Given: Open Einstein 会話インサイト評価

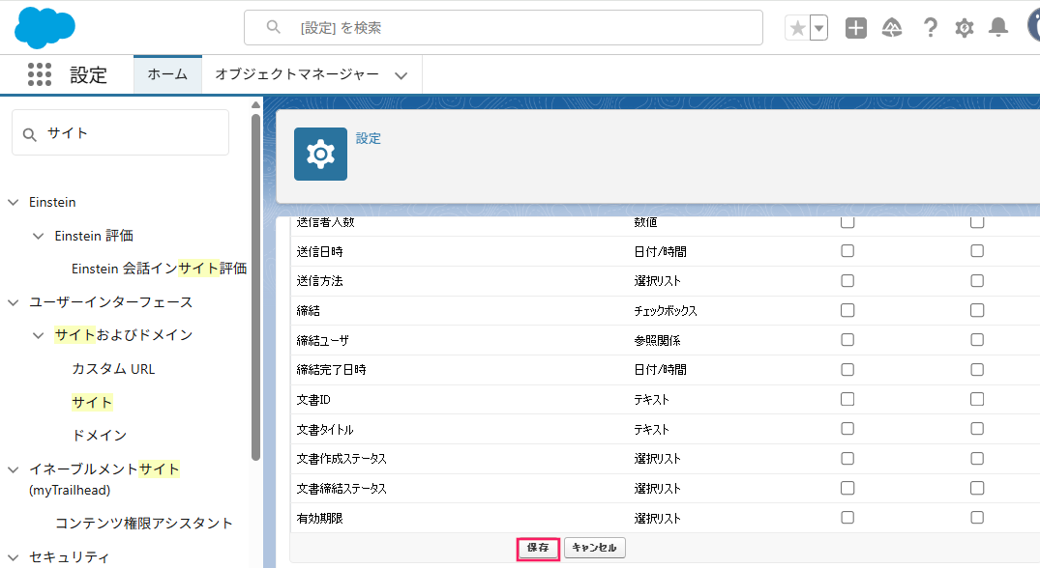Looking at the screenshot, I should [160, 269].
